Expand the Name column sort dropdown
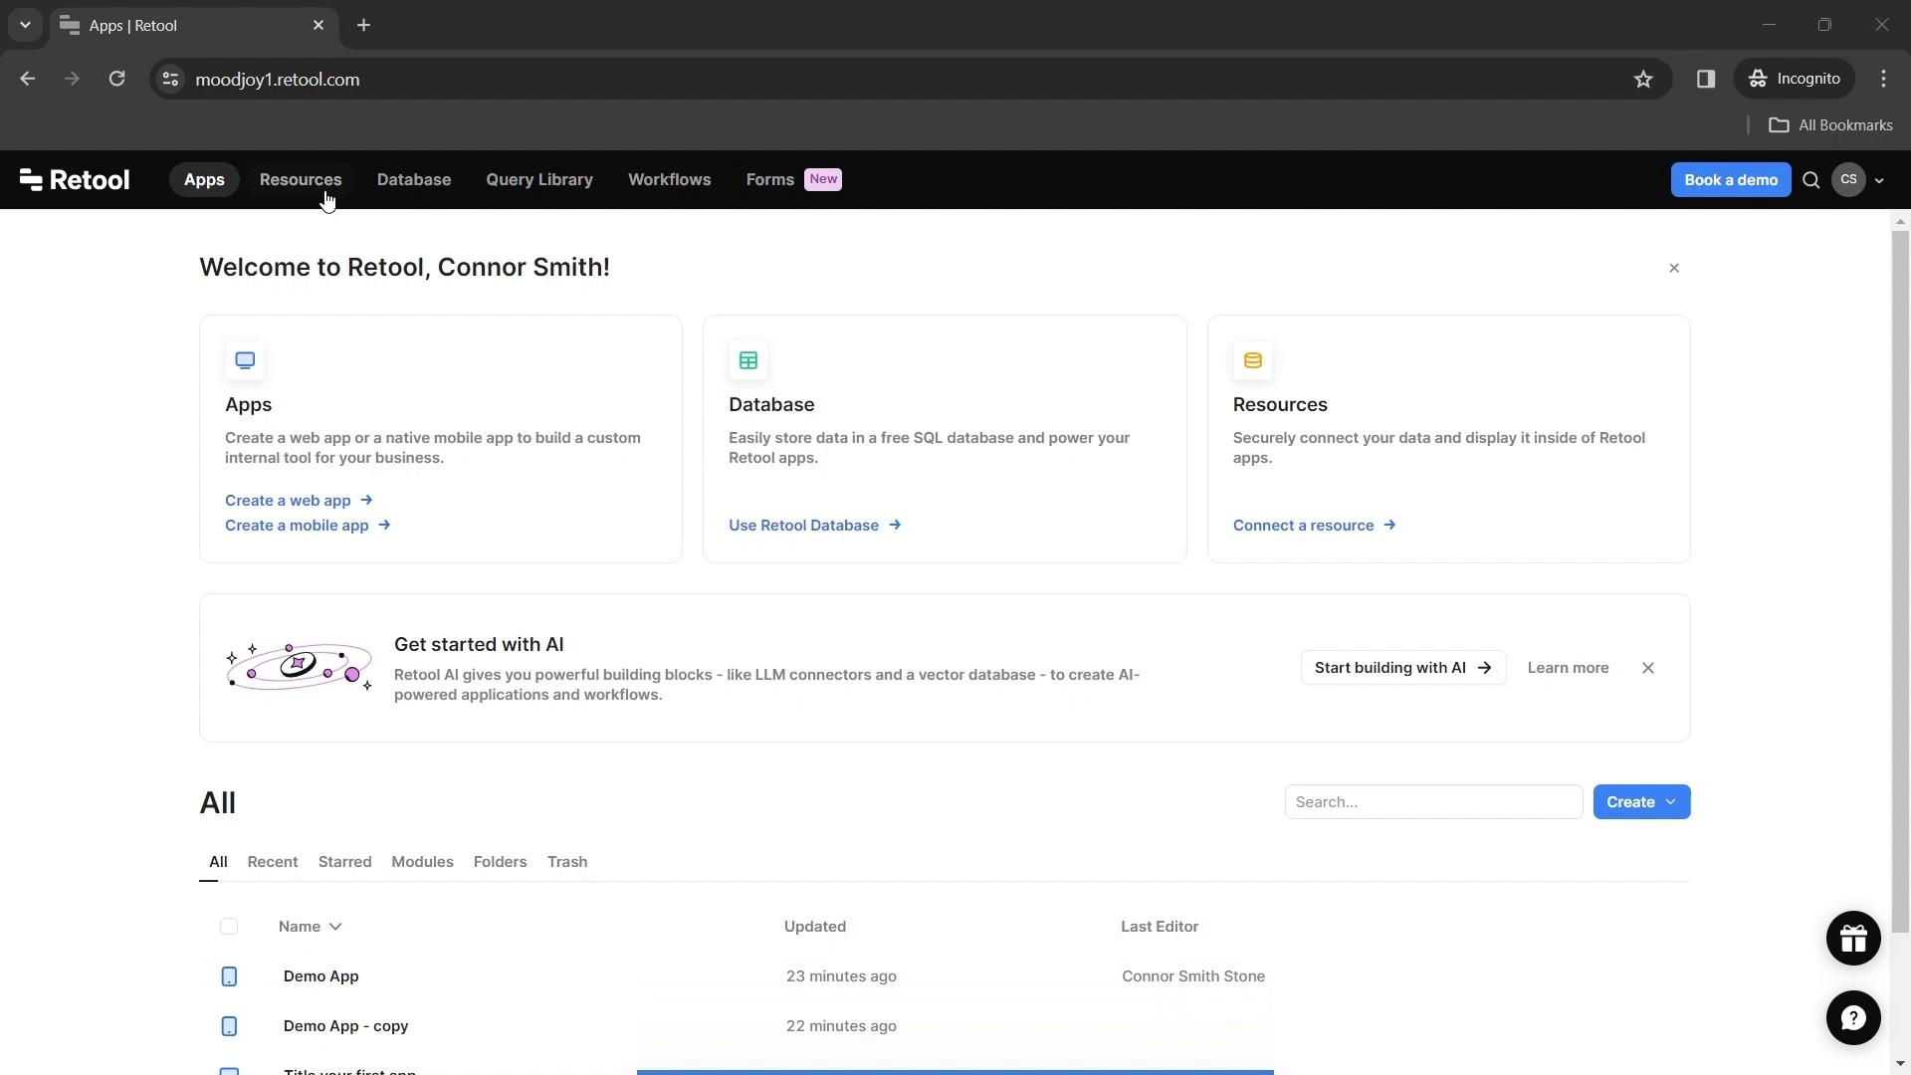The height and width of the screenshot is (1075, 1911). [x=334, y=926]
